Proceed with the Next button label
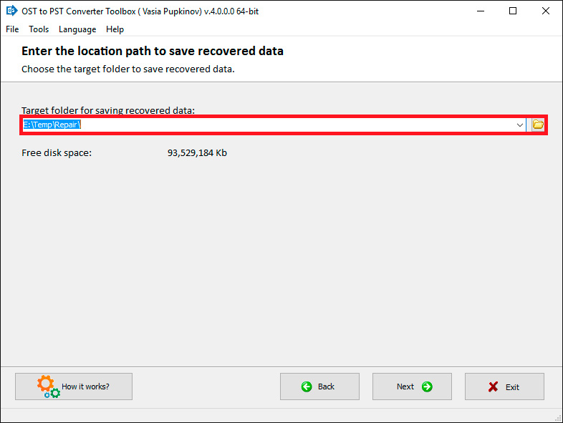 point(405,386)
